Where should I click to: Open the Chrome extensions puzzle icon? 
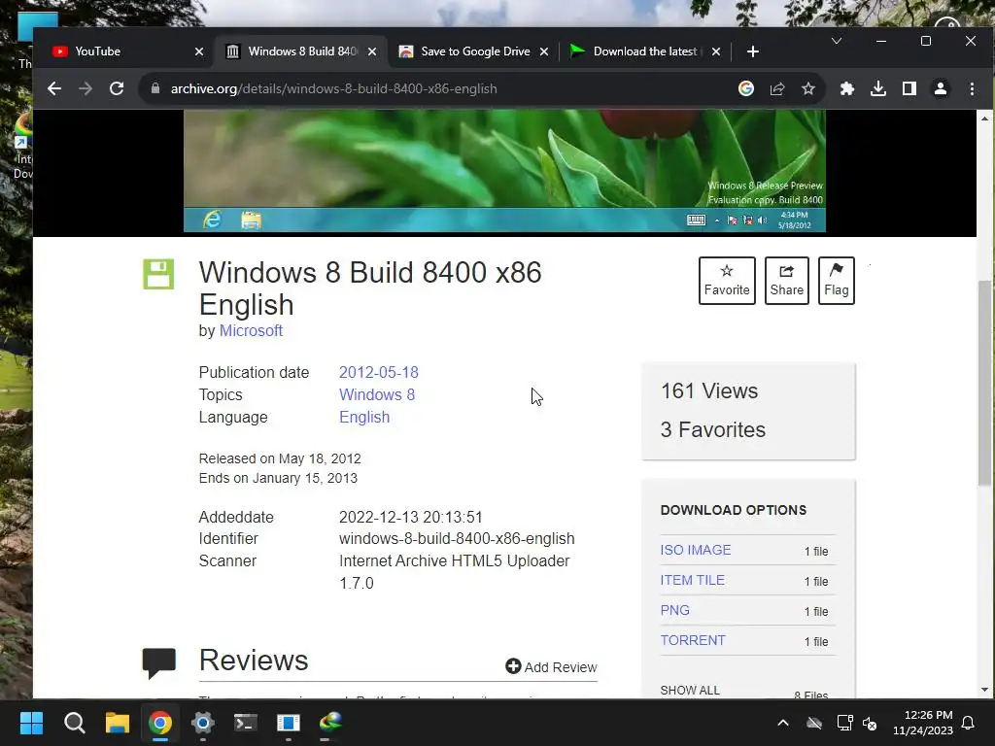pyautogui.click(x=847, y=88)
